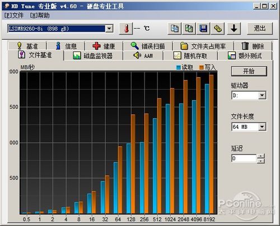The image size is (280, 226).
Task: Maximize the HD Tune window
Action: click(x=264, y=6)
